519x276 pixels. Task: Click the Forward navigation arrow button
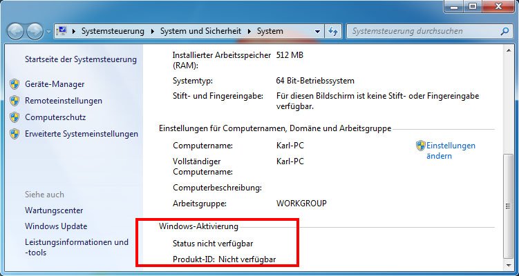(35, 32)
